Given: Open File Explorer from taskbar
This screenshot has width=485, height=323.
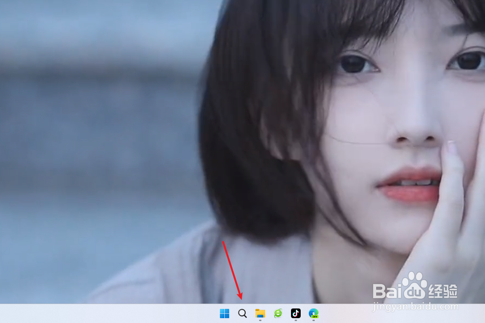Looking at the screenshot, I should click(x=260, y=313).
